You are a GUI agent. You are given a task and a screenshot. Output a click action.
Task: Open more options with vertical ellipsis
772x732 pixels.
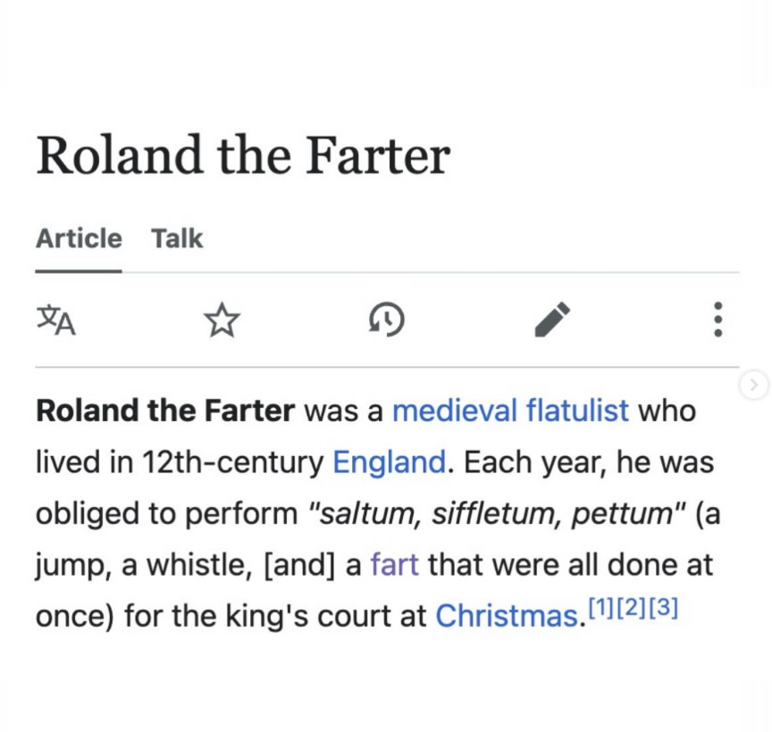tap(717, 320)
